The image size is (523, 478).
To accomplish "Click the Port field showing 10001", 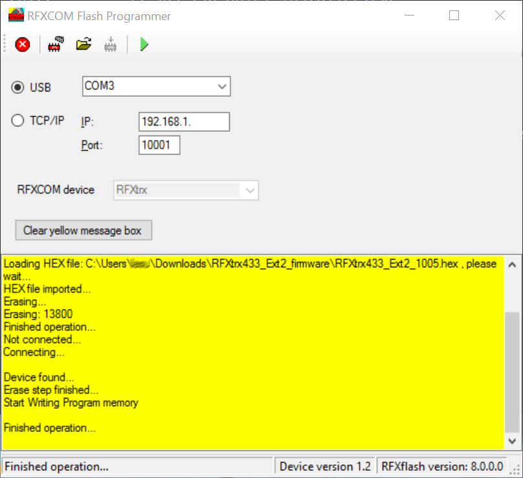I will tap(159, 145).
